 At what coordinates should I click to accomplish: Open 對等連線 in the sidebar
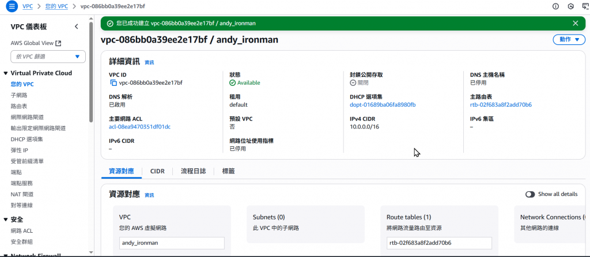pyautogui.click(x=22, y=205)
